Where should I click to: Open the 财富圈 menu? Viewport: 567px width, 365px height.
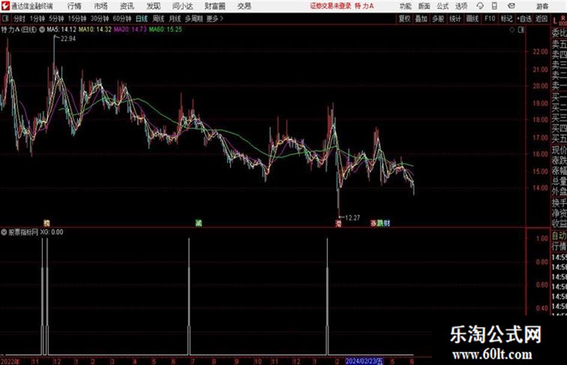click(215, 6)
